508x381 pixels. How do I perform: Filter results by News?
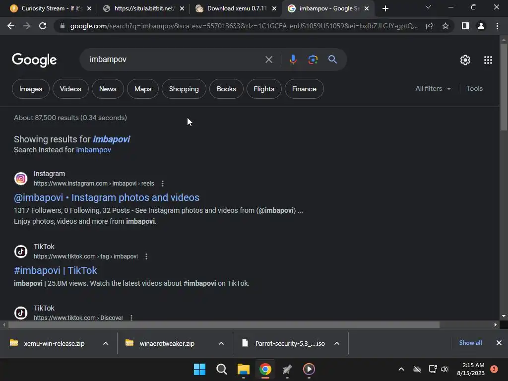pyautogui.click(x=108, y=89)
